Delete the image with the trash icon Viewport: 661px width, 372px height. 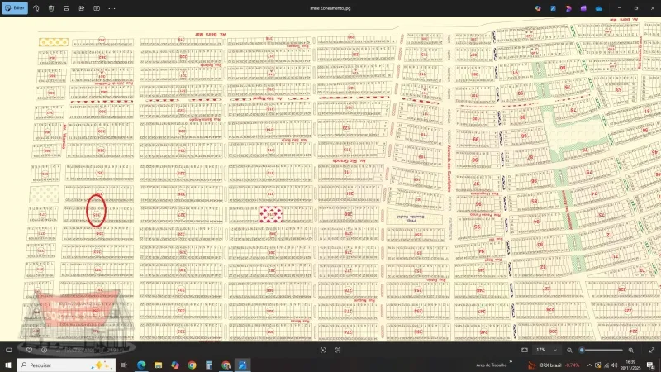pos(52,7)
